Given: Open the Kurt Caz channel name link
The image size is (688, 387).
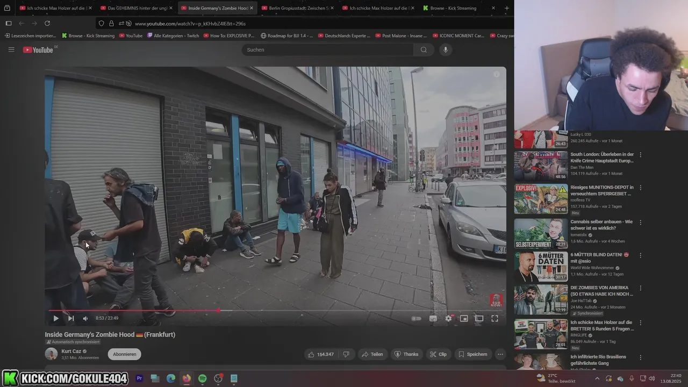Looking at the screenshot, I should coord(71,351).
